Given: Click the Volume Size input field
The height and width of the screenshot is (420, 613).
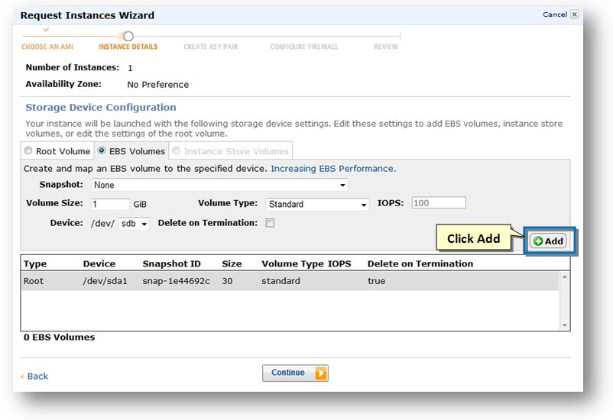Looking at the screenshot, I should coord(110,204).
